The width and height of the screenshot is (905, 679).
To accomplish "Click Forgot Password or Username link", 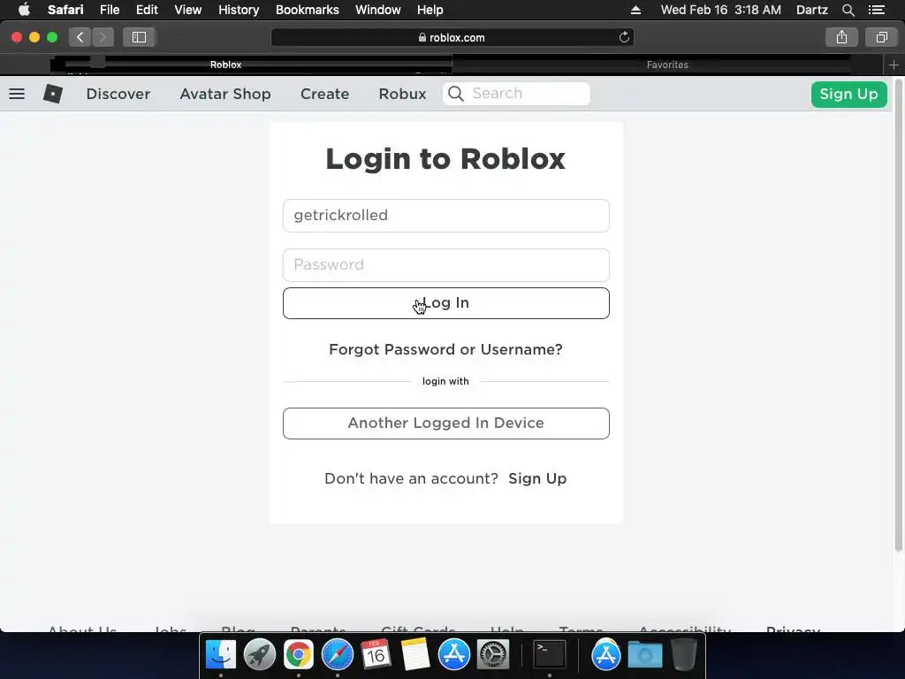I will (x=445, y=349).
